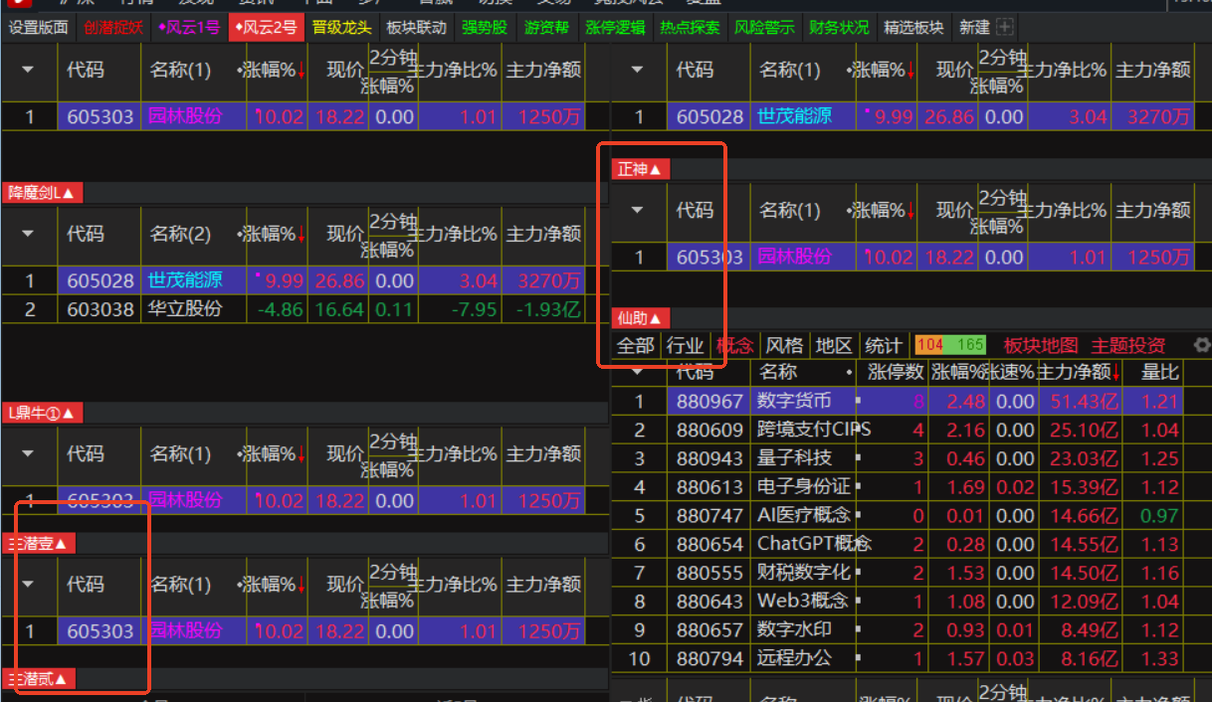Screen dimensions: 1212x702
Task: Open the dropdown in 正神 table header
Action: coord(637,211)
